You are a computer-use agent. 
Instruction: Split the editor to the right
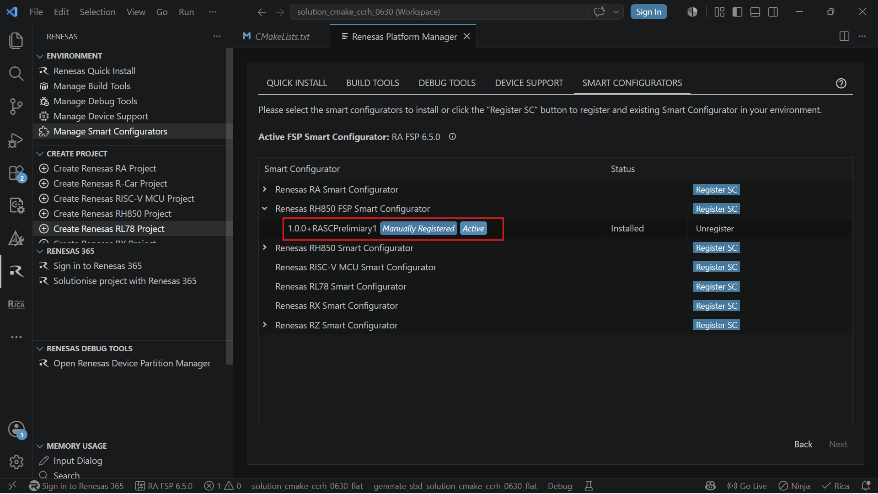tap(844, 37)
